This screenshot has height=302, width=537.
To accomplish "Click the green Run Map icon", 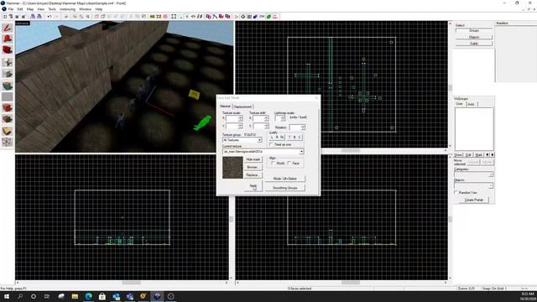I will coord(268,17).
